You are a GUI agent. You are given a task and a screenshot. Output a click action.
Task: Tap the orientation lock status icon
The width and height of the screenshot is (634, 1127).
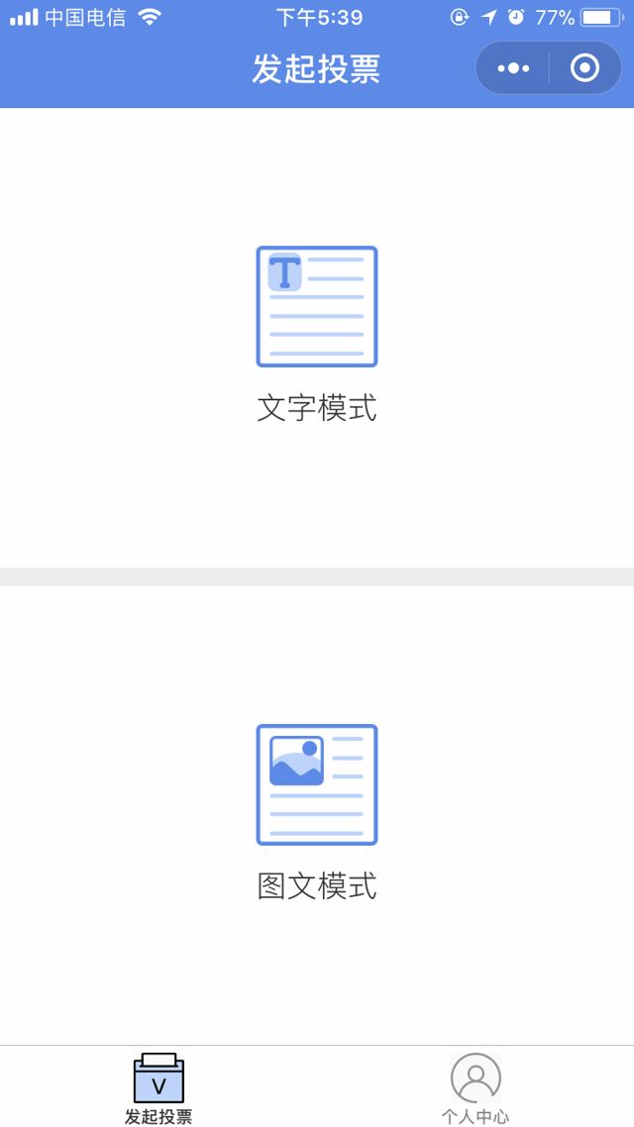pos(460,17)
